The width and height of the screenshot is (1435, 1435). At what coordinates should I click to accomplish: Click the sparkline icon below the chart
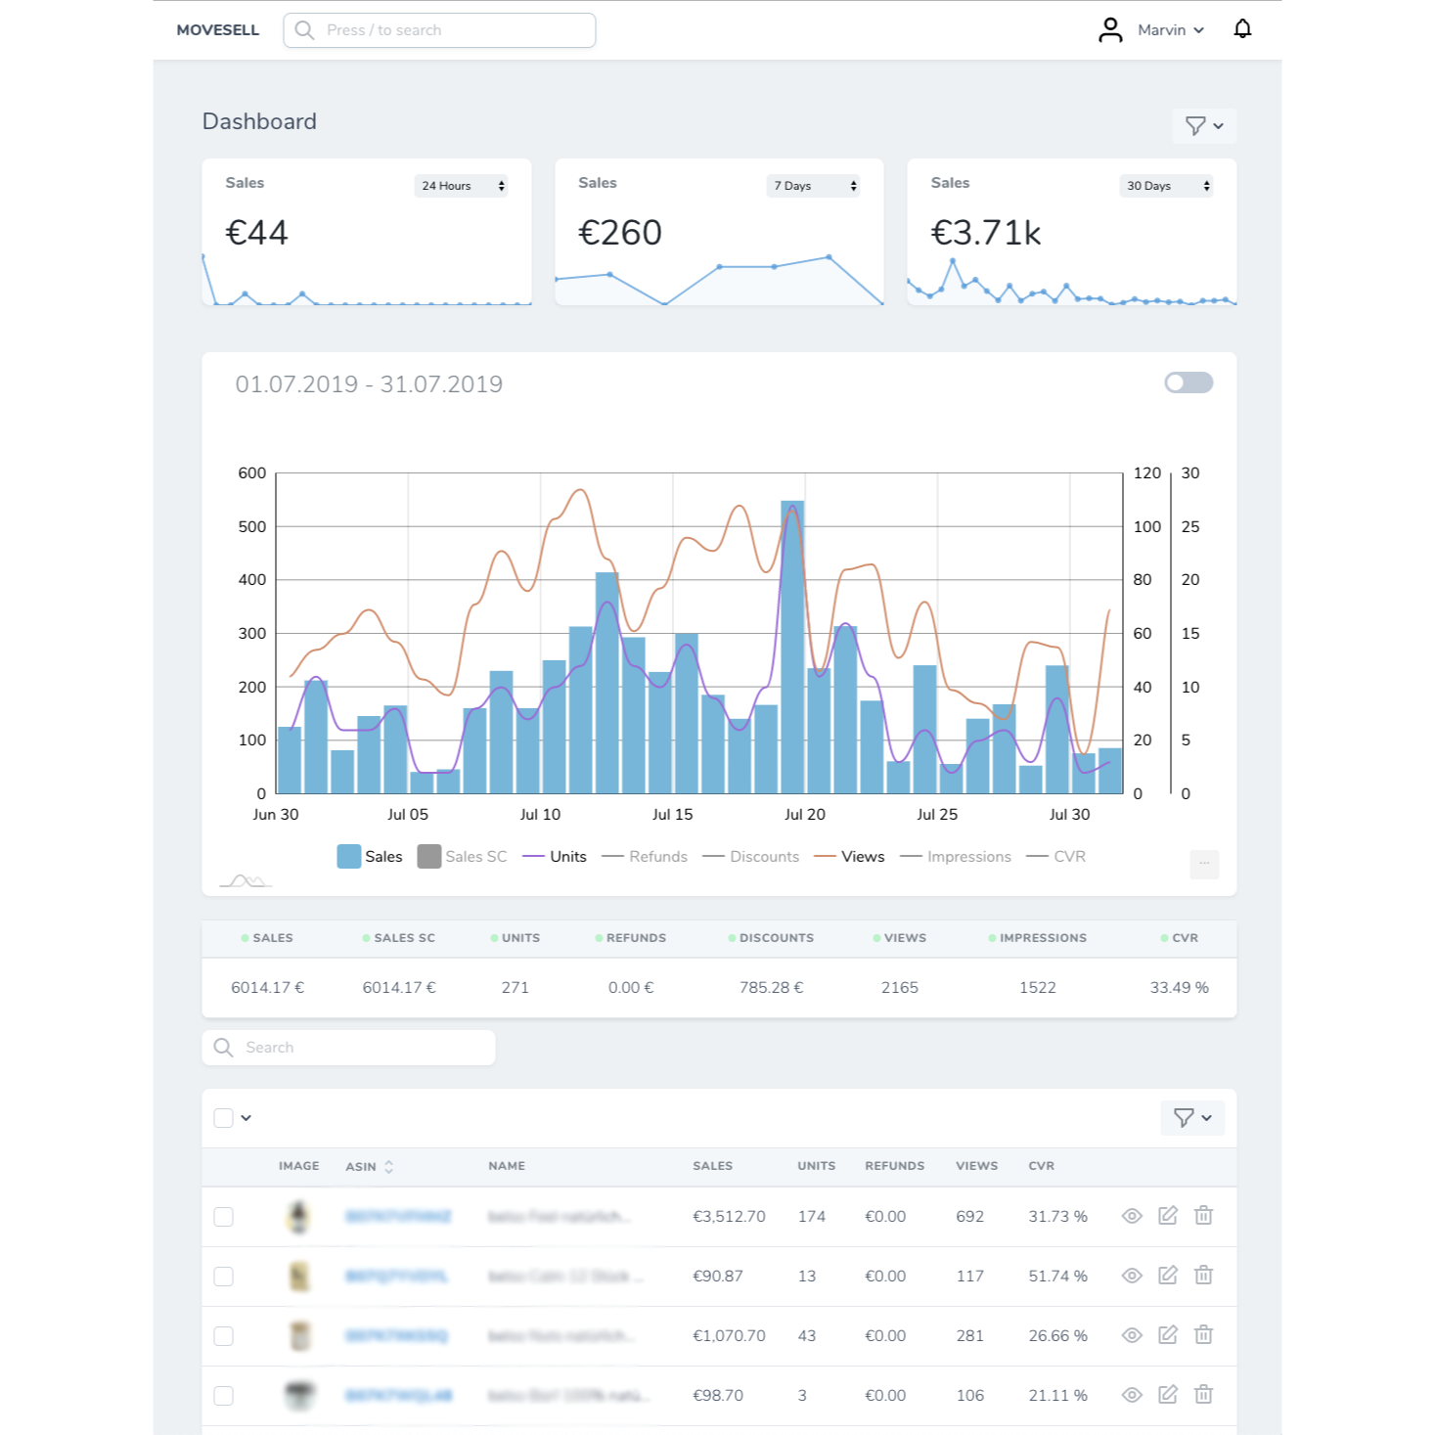(x=246, y=878)
